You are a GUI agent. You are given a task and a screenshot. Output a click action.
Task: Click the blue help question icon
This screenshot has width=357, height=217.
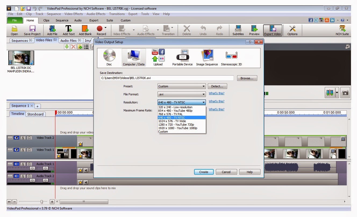coord(342,20)
